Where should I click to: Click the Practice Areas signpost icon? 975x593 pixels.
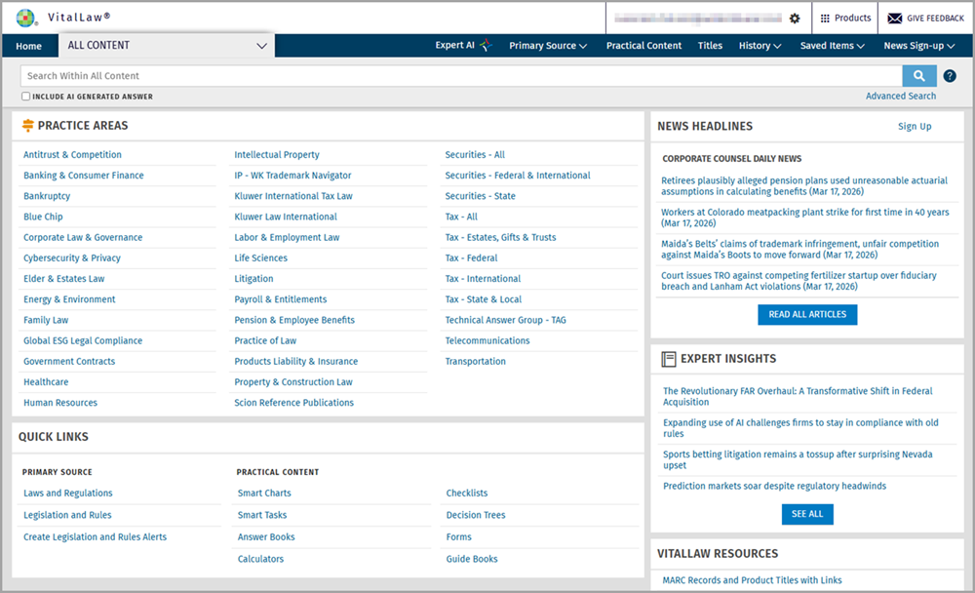tap(28, 126)
